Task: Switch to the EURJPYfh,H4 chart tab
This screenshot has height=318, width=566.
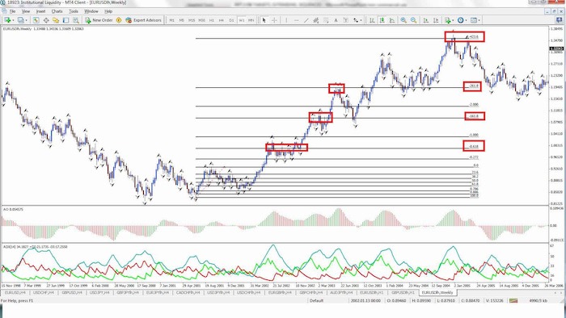Action: click(x=158, y=293)
